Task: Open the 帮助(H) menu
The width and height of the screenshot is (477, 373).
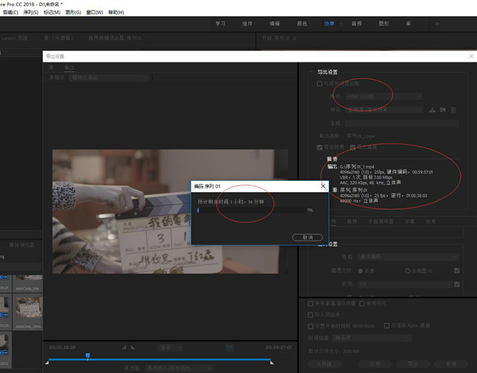Action: point(116,13)
